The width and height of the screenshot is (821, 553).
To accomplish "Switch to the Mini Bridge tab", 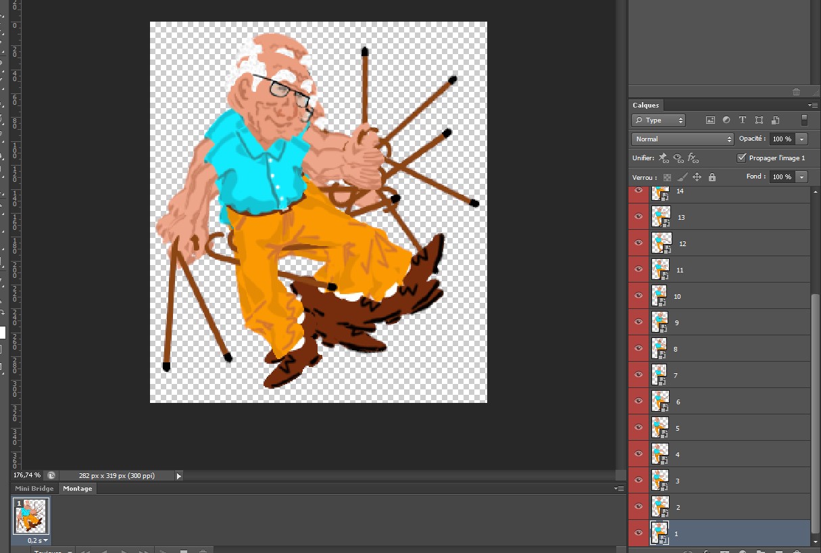I will click(34, 488).
